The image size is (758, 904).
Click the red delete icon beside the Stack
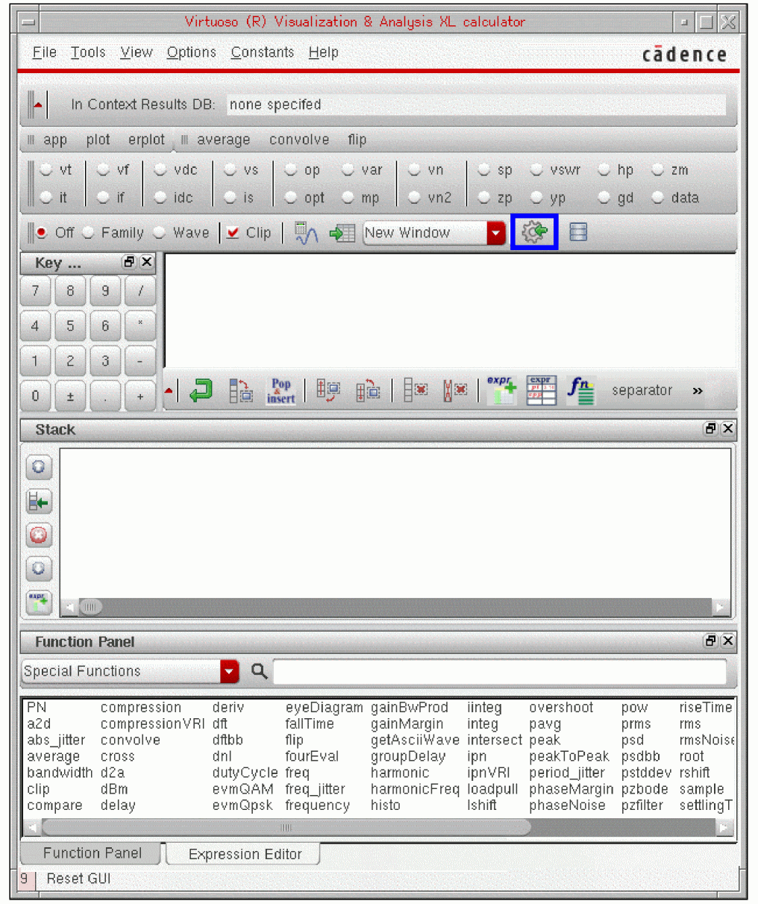[x=39, y=535]
